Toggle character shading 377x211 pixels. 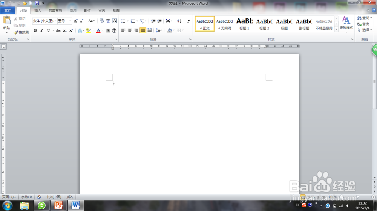tap(108, 30)
